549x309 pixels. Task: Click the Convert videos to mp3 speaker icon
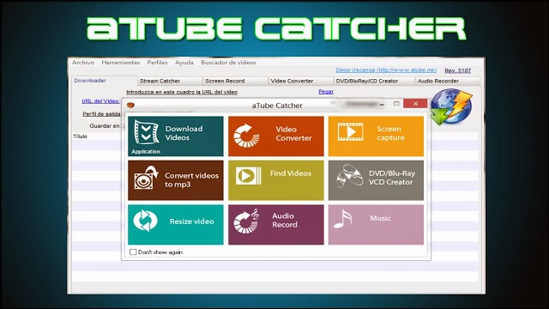[147, 178]
